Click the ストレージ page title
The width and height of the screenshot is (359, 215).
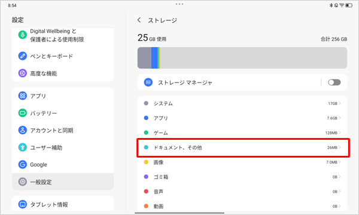(x=162, y=20)
